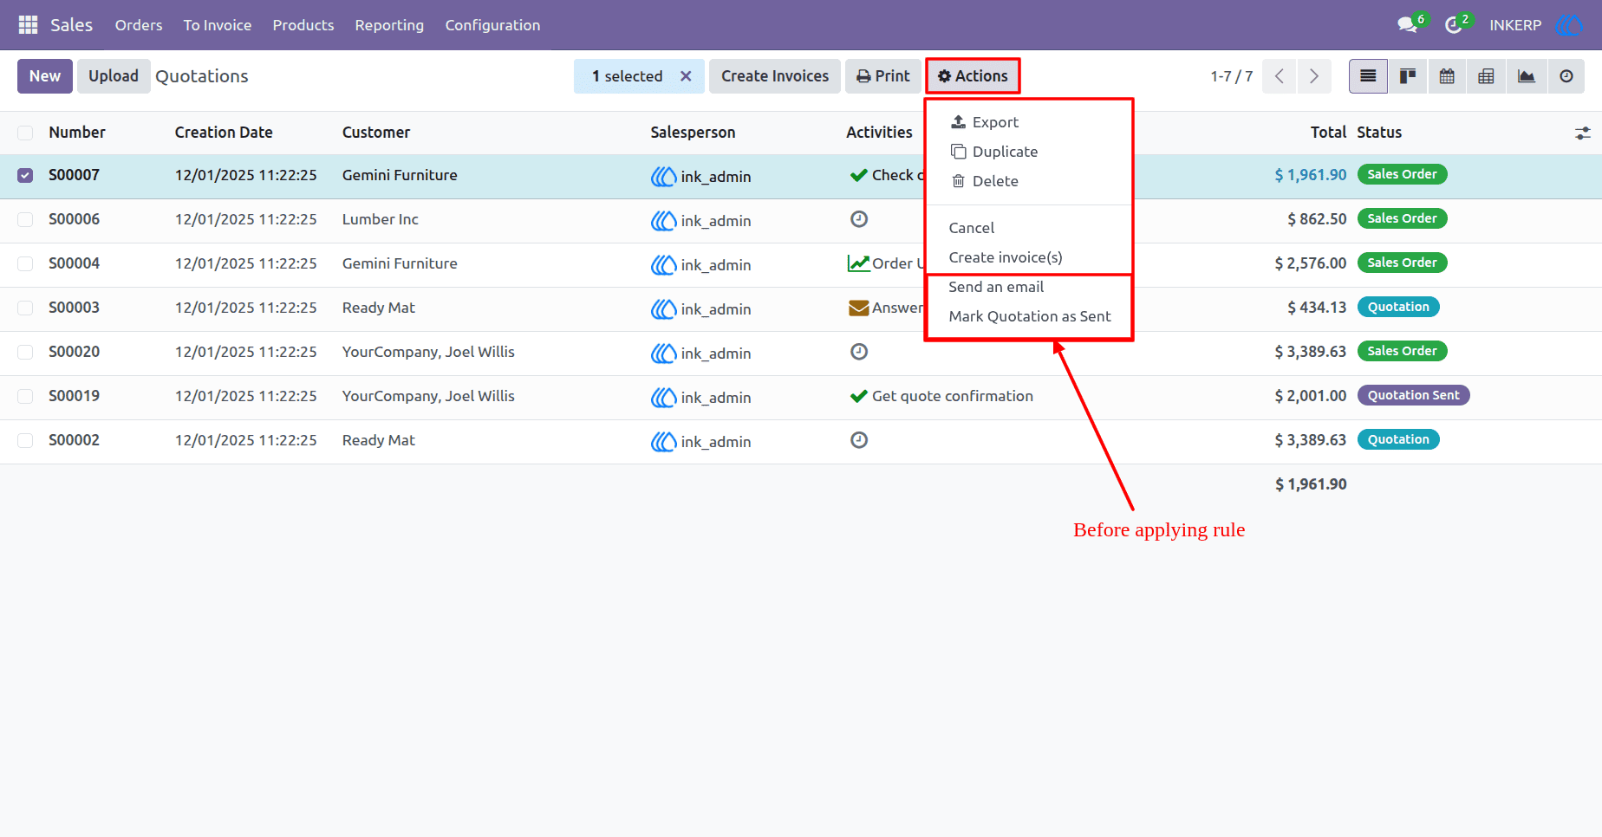Go to previous page of records
Image resolution: width=1602 pixels, height=837 pixels.
point(1280,76)
